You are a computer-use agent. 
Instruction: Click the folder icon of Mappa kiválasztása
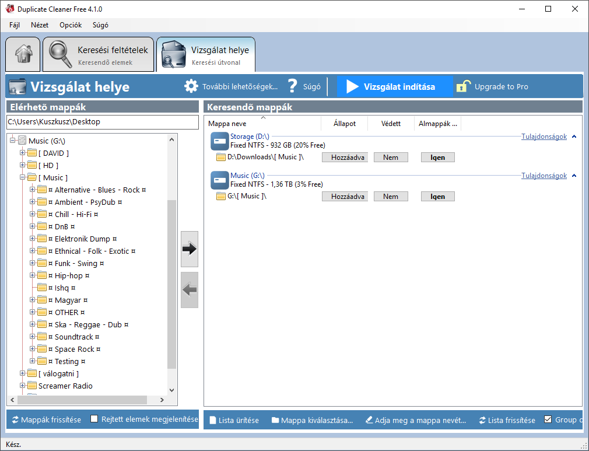pos(275,420)
